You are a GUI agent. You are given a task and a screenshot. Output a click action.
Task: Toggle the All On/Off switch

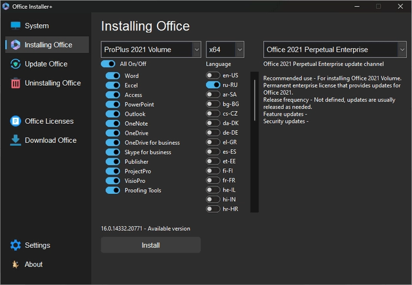point(108,63)
